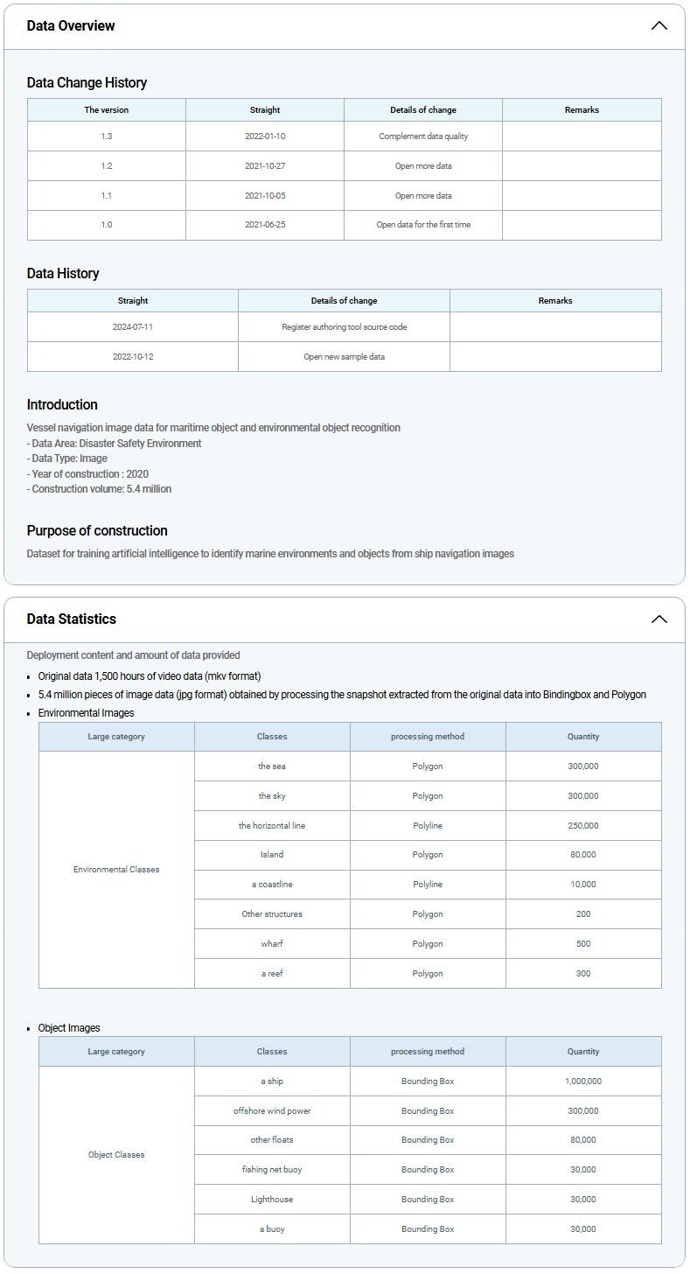Click 'The version' column header
The image size is (690, 1274).
tap(107, 110)
